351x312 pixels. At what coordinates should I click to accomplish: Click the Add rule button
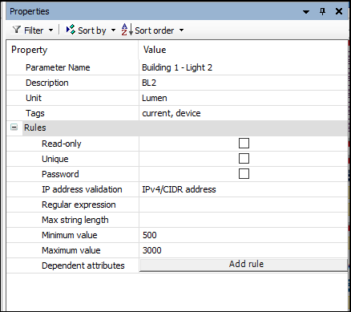(x=244, y=265)
